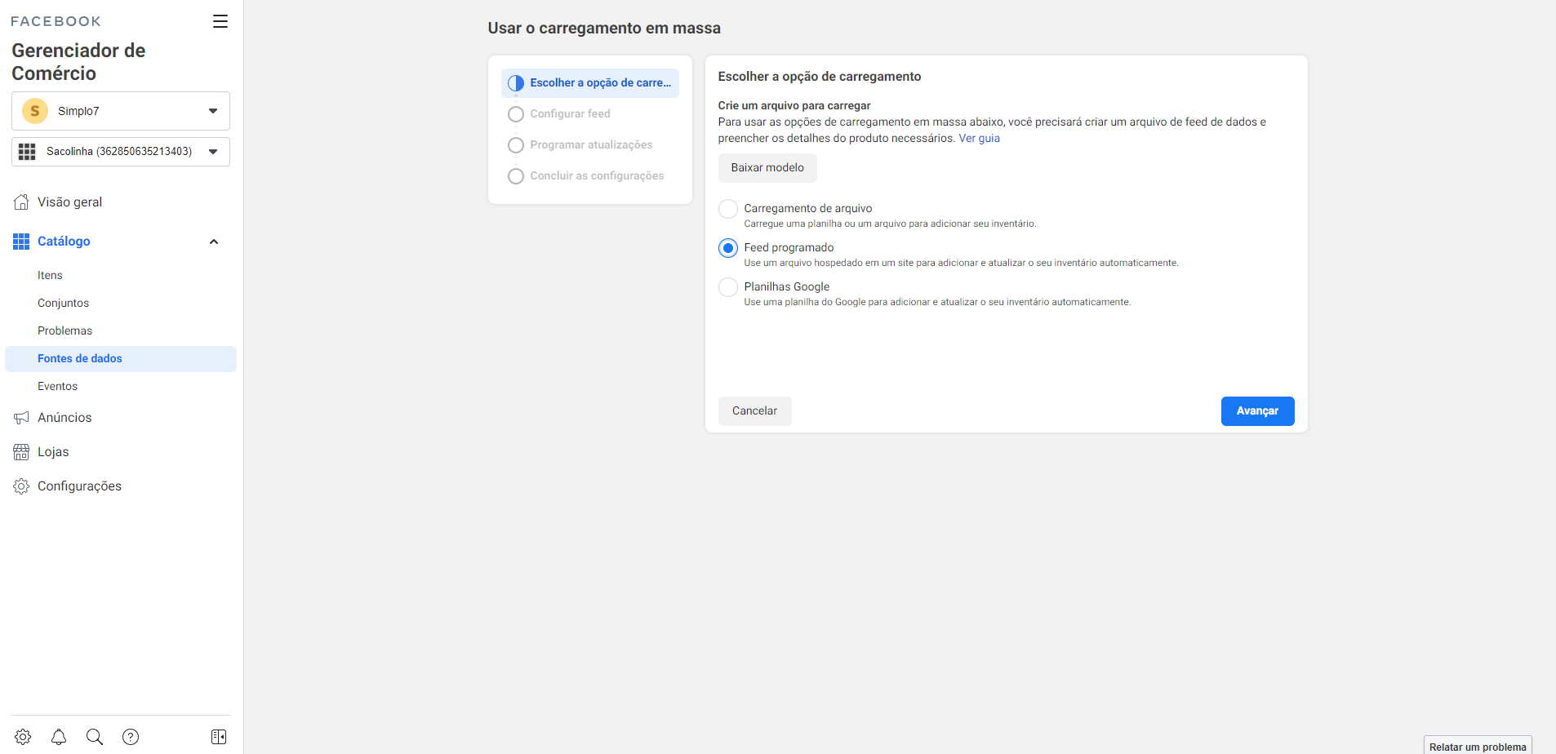Select the Feed programado radio button
The height and width of the screenshot is (754, 1556).
[727, 248]
